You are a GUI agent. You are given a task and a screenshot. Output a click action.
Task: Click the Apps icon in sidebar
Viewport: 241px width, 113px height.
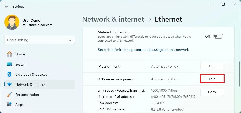tap(9, 105)
